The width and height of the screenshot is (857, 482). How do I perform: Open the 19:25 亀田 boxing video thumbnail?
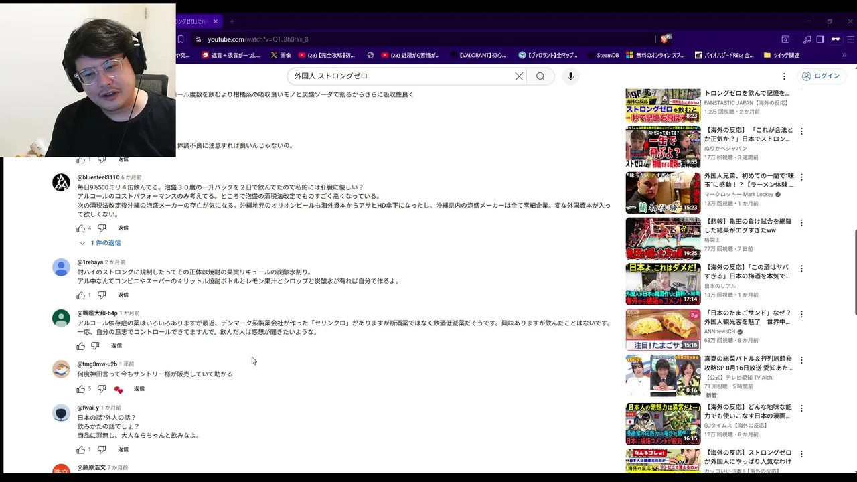point(663,238)
